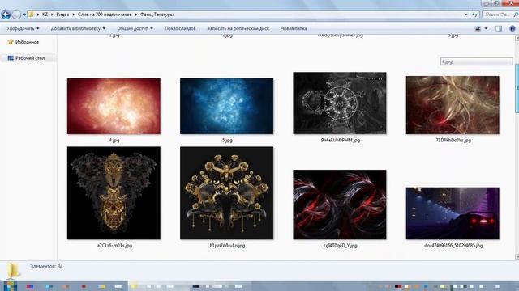The image size is (519, 291).
Task: Click the label doc474096166_510294685.jpg
Action: (x=453, y=246)
